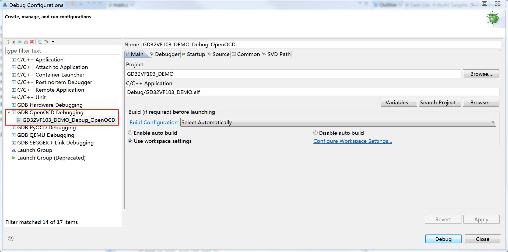The height and width of the screenshot is (252, 508).
Task: Click the GD32VF103_DEMO_Debug_OpenOCD entry icon
Action: pyautogui.click(x=19, y=120)
